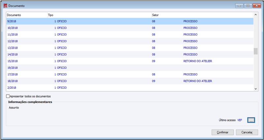Click the Confirmar button
Viewport: 264px width, 140px height.
[x=222, y=132]
